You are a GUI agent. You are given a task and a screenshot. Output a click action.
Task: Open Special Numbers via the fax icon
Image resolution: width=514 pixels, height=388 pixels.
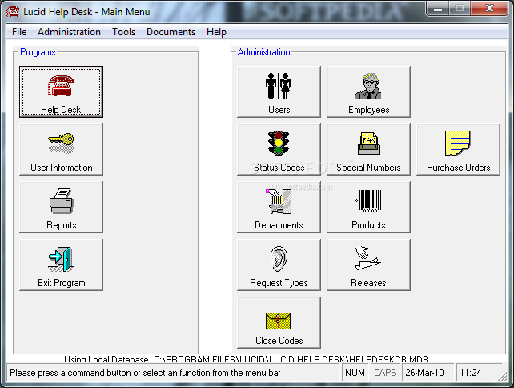(x=368, y=149)
